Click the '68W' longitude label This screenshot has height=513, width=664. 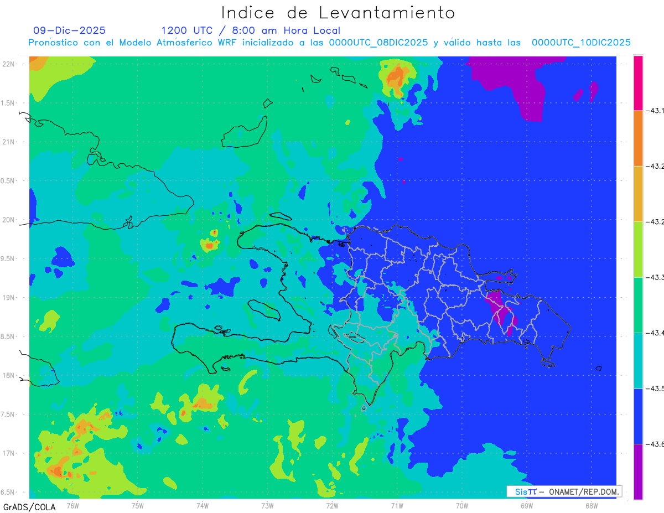[591, 505]
